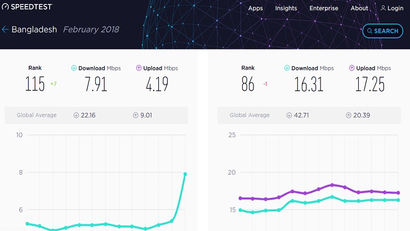Open the About menu item
Viewport: 410px width, 231px height.
click(x=359, y=8)
